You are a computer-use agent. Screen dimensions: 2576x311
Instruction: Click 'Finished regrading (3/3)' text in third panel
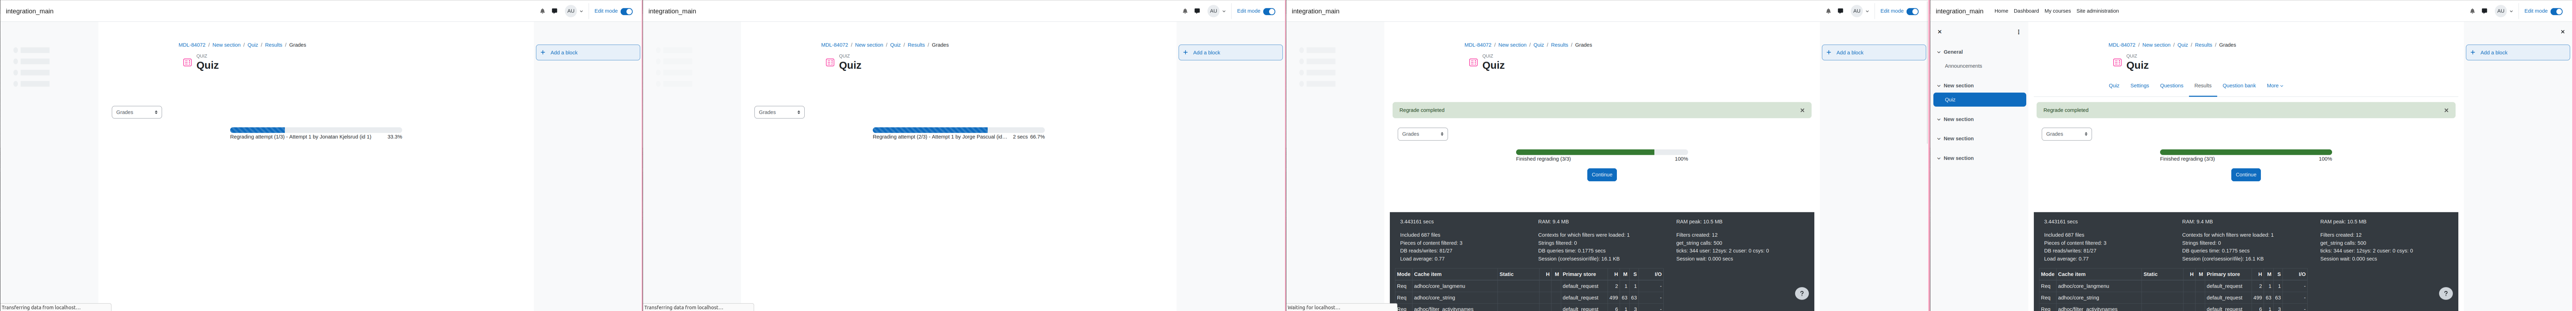[x=1543, y=159]
